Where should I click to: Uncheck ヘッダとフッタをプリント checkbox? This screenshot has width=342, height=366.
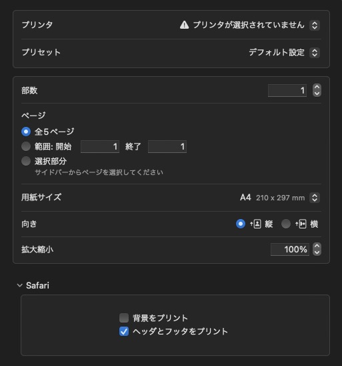click(124, 331)
